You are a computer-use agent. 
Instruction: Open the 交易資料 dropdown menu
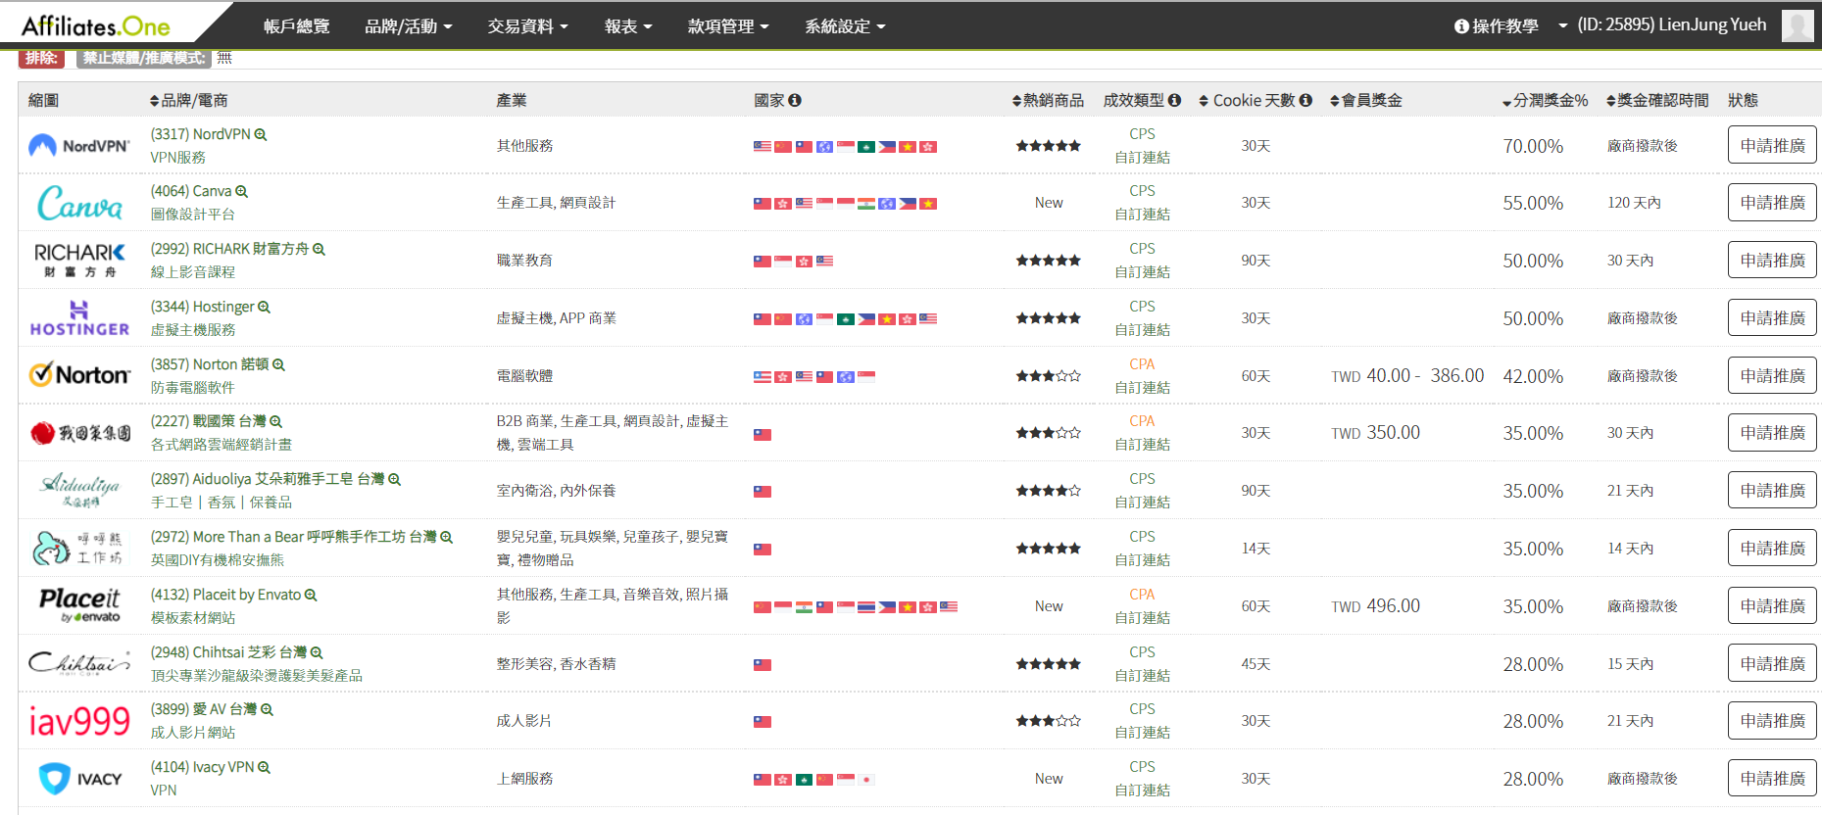tap(527, 26)
